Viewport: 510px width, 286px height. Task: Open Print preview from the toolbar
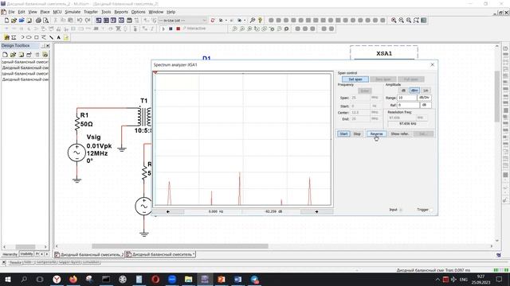tap(46, 21)
